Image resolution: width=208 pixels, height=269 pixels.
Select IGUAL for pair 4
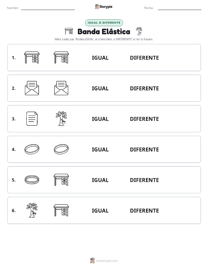tap(100, 149)
